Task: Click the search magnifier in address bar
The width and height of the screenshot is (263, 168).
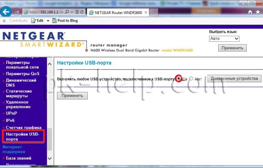Action: point(67,12)
